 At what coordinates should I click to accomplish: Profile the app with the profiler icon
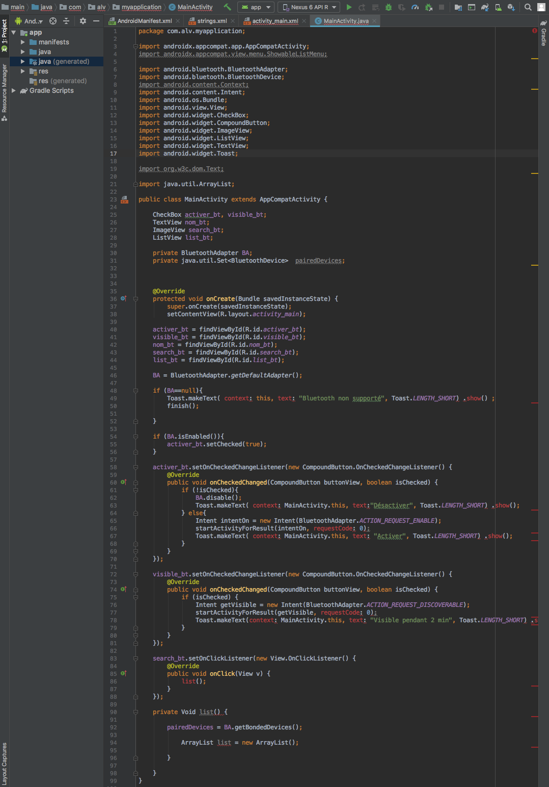pos(414,7)
